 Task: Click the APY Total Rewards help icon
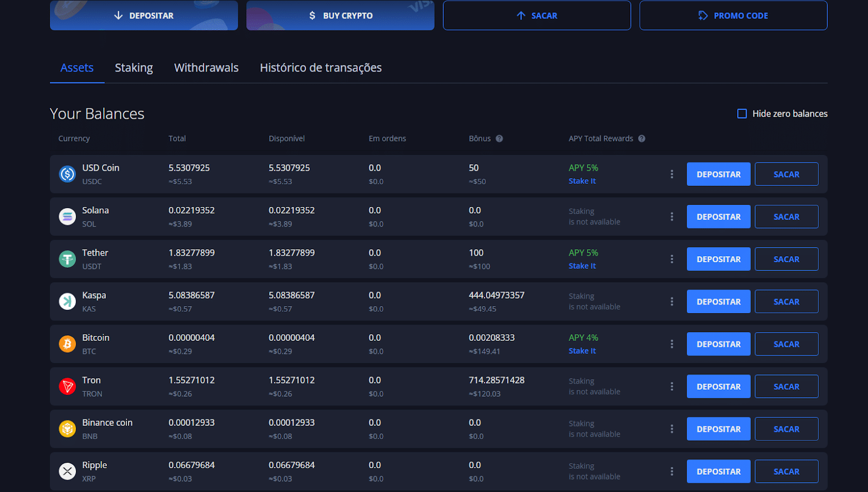coord(642,139)
